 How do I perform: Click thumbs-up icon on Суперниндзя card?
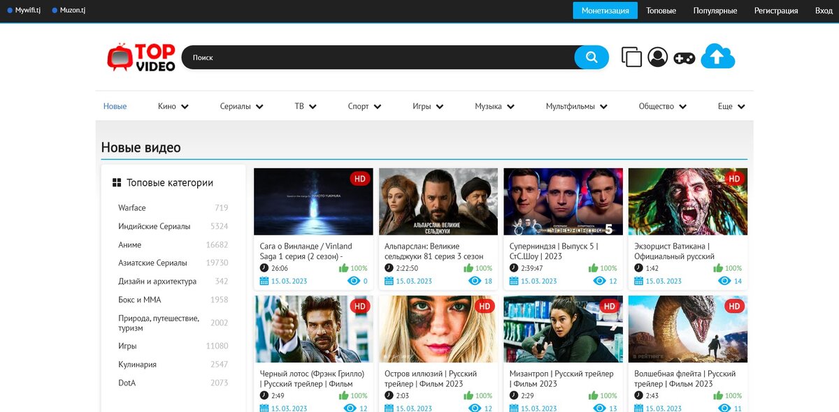pos(594,268)
